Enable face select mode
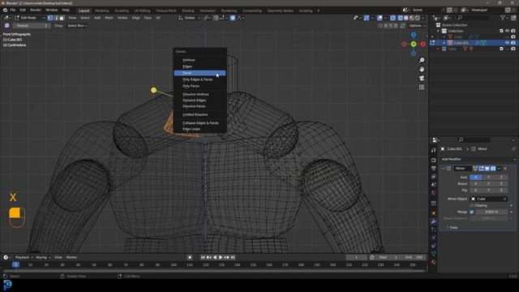This screenshot has height=292, width=519. coord(62,18)
